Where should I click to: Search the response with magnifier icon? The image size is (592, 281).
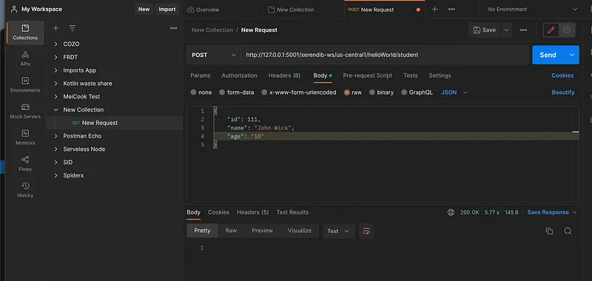pos(568,231)
